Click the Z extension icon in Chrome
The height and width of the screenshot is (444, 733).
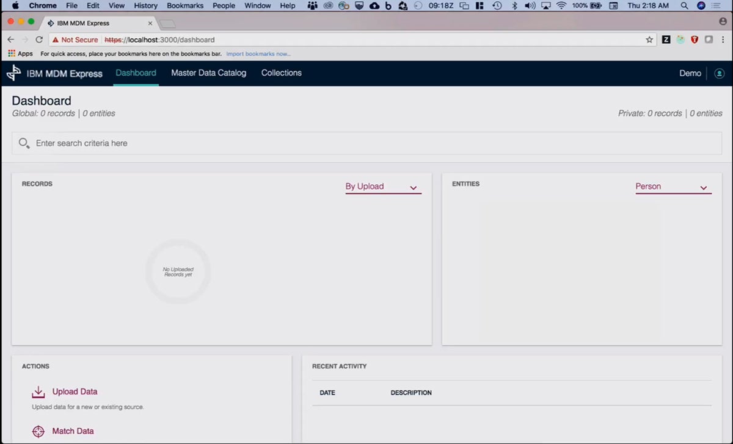[666, 40]
